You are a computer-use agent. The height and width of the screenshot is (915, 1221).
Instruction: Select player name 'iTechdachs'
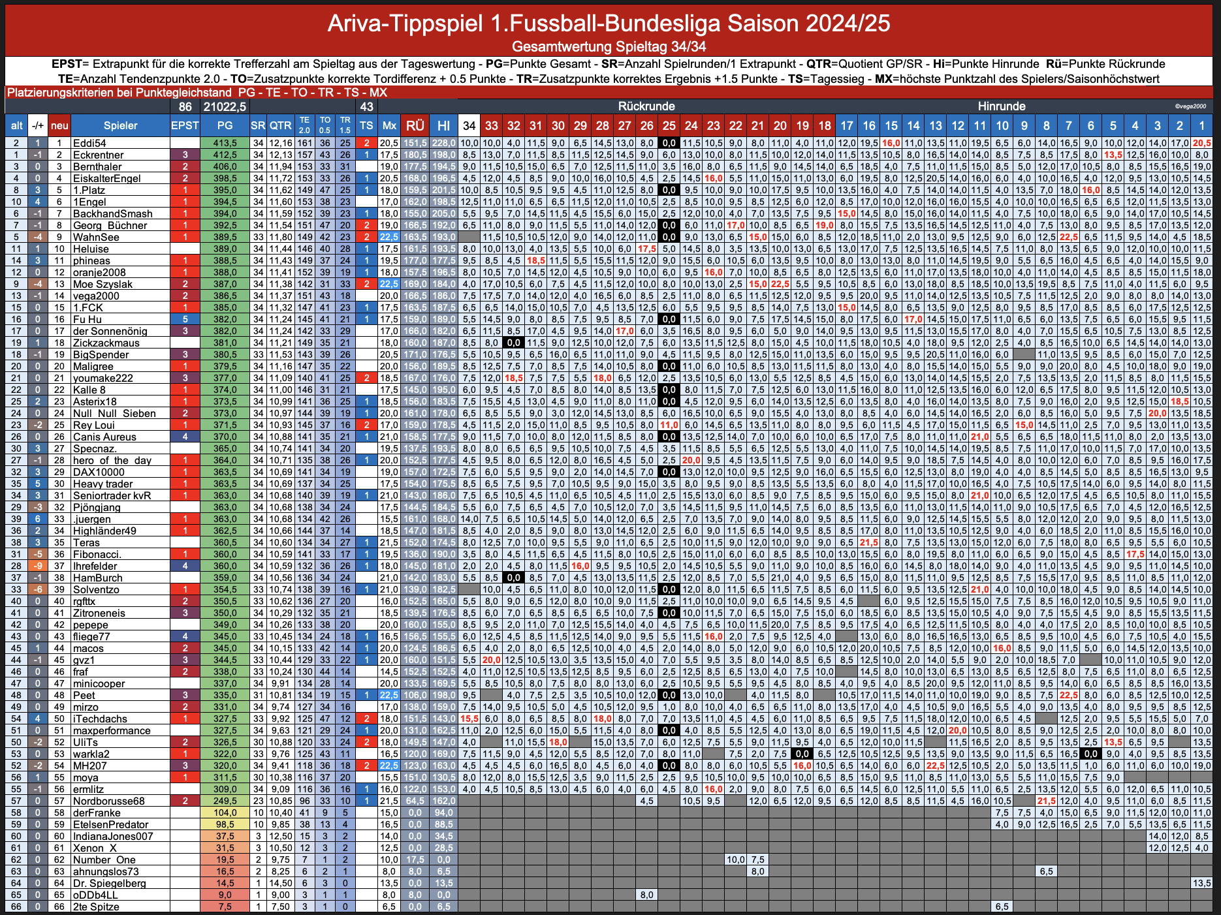point(100,719)
